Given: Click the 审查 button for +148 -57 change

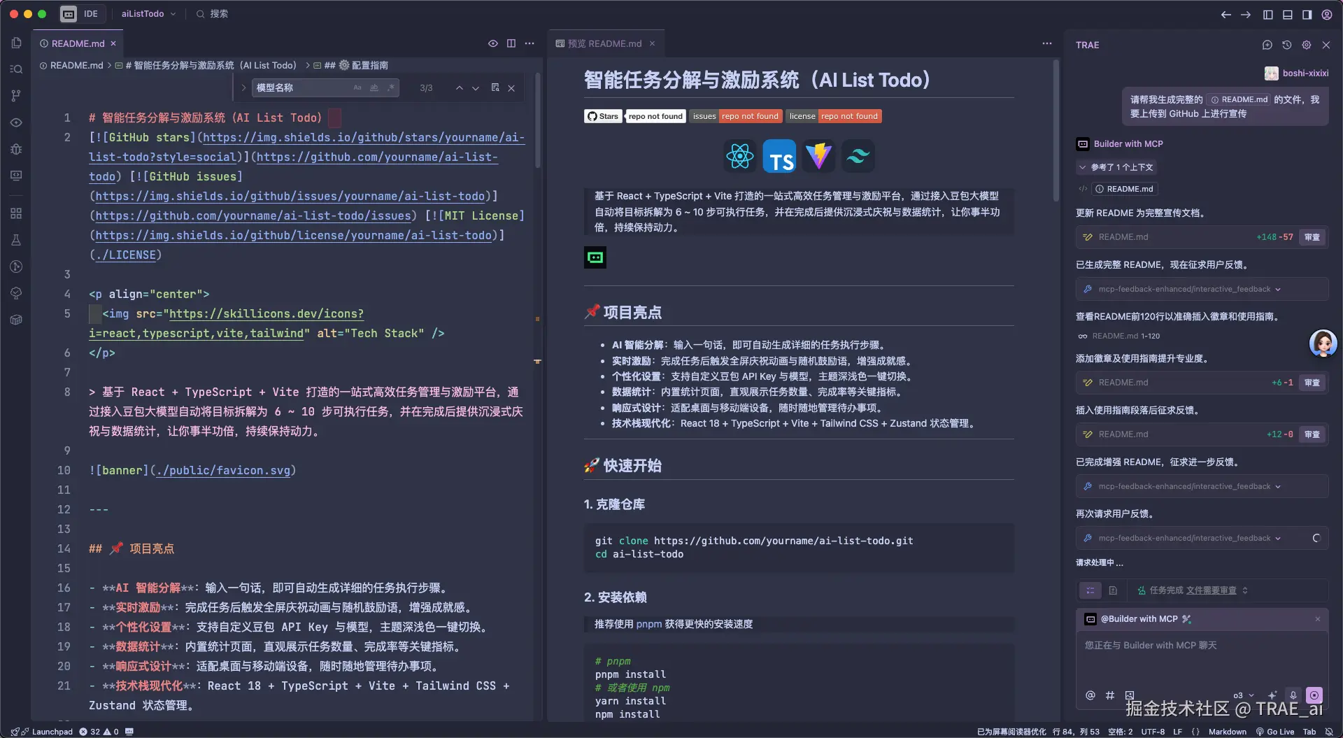Looking at the screenshot, I should click(1312, 237).
